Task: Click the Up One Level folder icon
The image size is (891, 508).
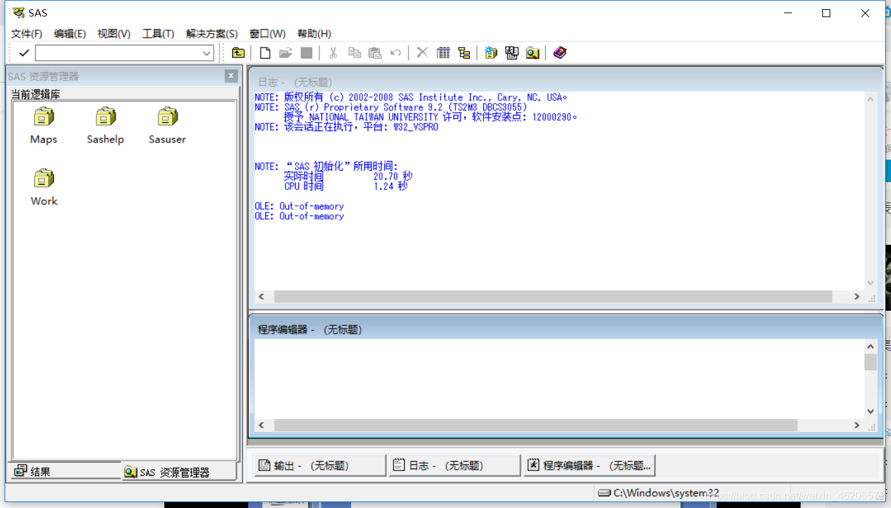Action: (x=238, y=53)
